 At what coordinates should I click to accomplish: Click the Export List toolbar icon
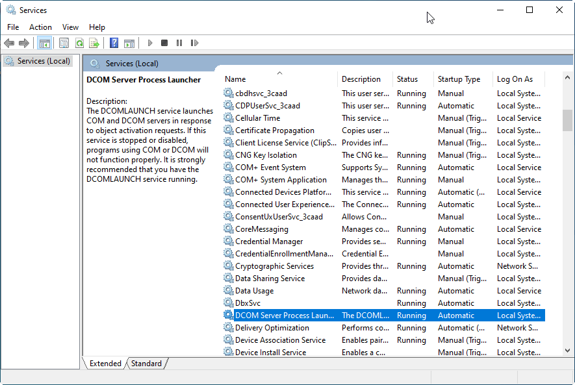click(x=94, y=43)
